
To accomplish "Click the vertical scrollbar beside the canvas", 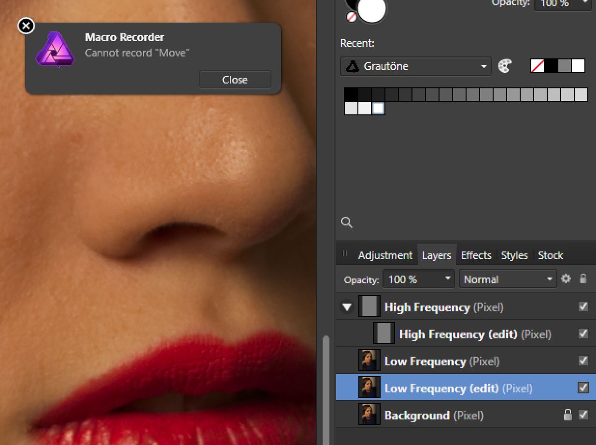I will [326, 390].
